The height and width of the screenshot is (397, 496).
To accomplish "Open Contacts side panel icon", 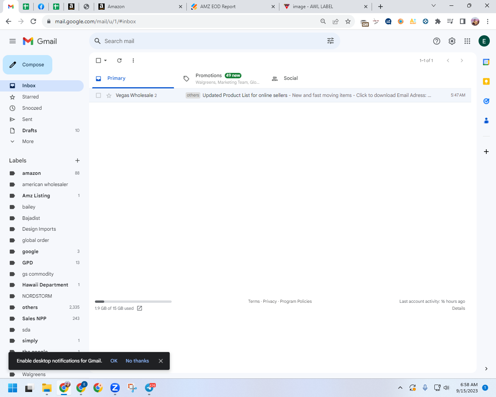I will click(x=486, y=121).
